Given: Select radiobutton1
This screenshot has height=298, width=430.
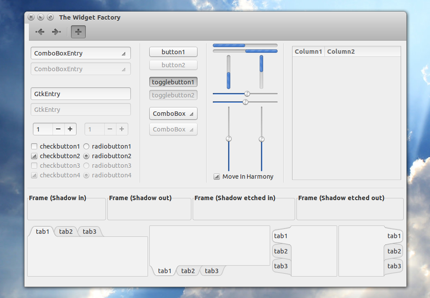Looking at the screenshot, I should (86, 146).
